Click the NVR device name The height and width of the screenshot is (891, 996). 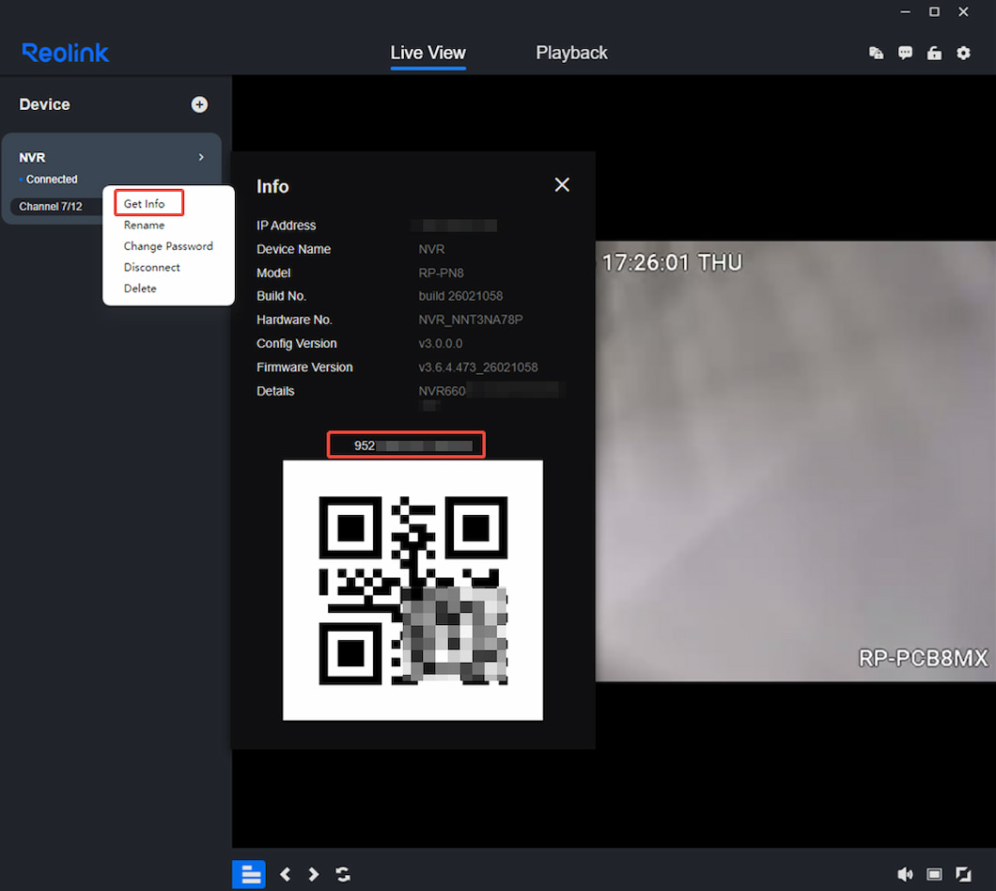pos(32,158)
